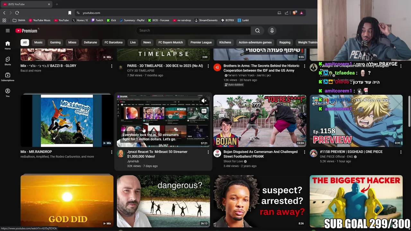Open the Lurkit bookmark
This screenshot has height=231, width=411.
(243, 20)
